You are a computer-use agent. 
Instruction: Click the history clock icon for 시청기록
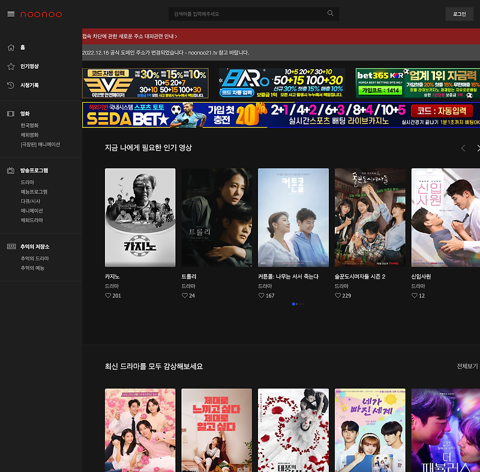click(x=11, y=85)
